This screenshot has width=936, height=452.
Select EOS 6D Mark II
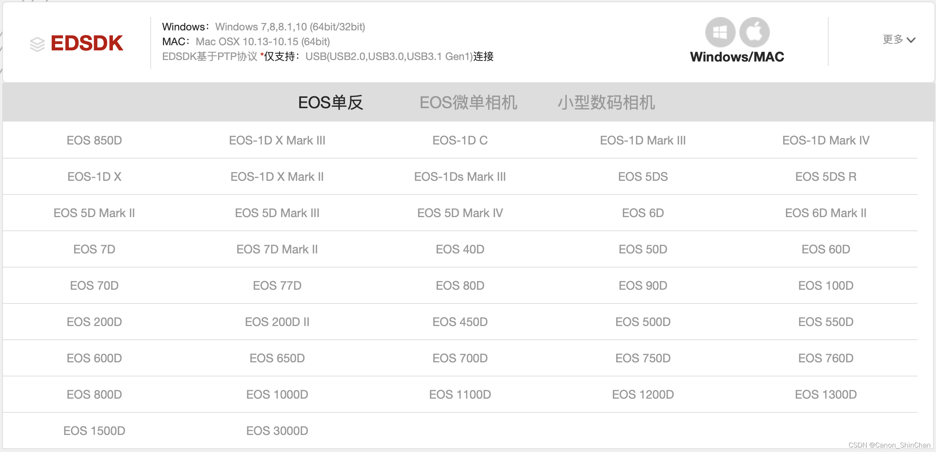[x=826, y=213]
